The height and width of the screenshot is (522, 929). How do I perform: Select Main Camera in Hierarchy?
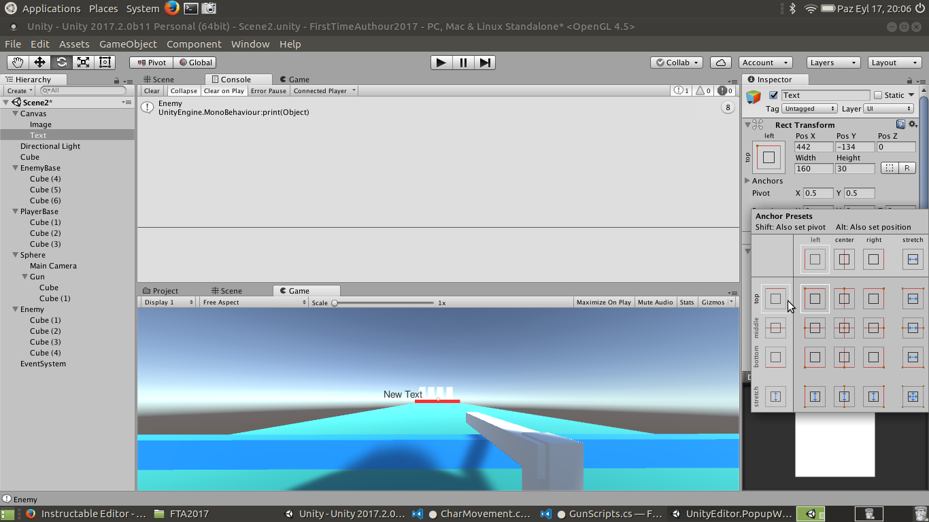tap(53, 266)
